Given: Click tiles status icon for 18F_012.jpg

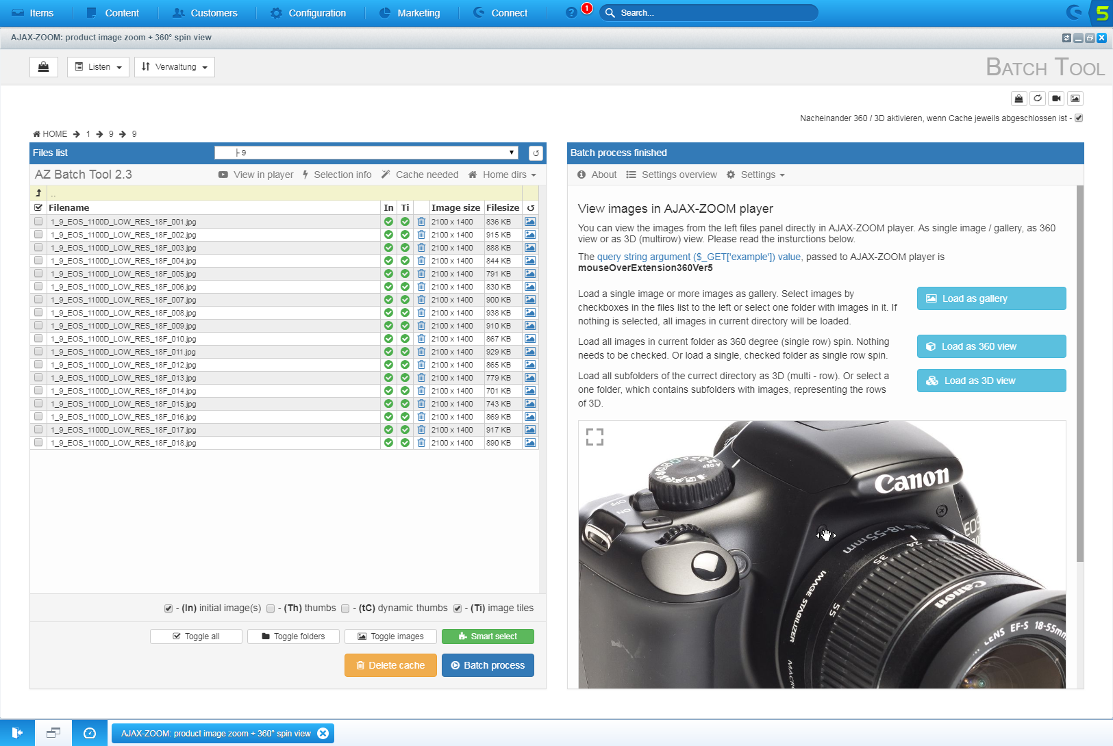Looking at the screenshot, I should pyautogui.click(x=405, y=365).
